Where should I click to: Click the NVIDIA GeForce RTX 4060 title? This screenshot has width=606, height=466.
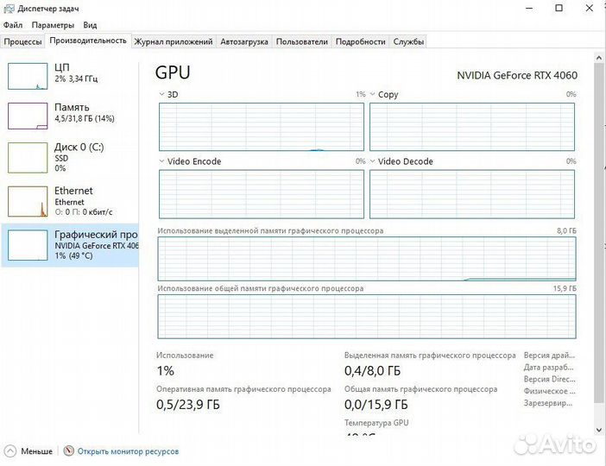[x=517, y=75]
